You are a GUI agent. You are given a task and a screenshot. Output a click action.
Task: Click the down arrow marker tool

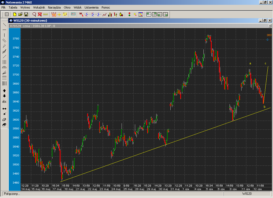(4, 96)
